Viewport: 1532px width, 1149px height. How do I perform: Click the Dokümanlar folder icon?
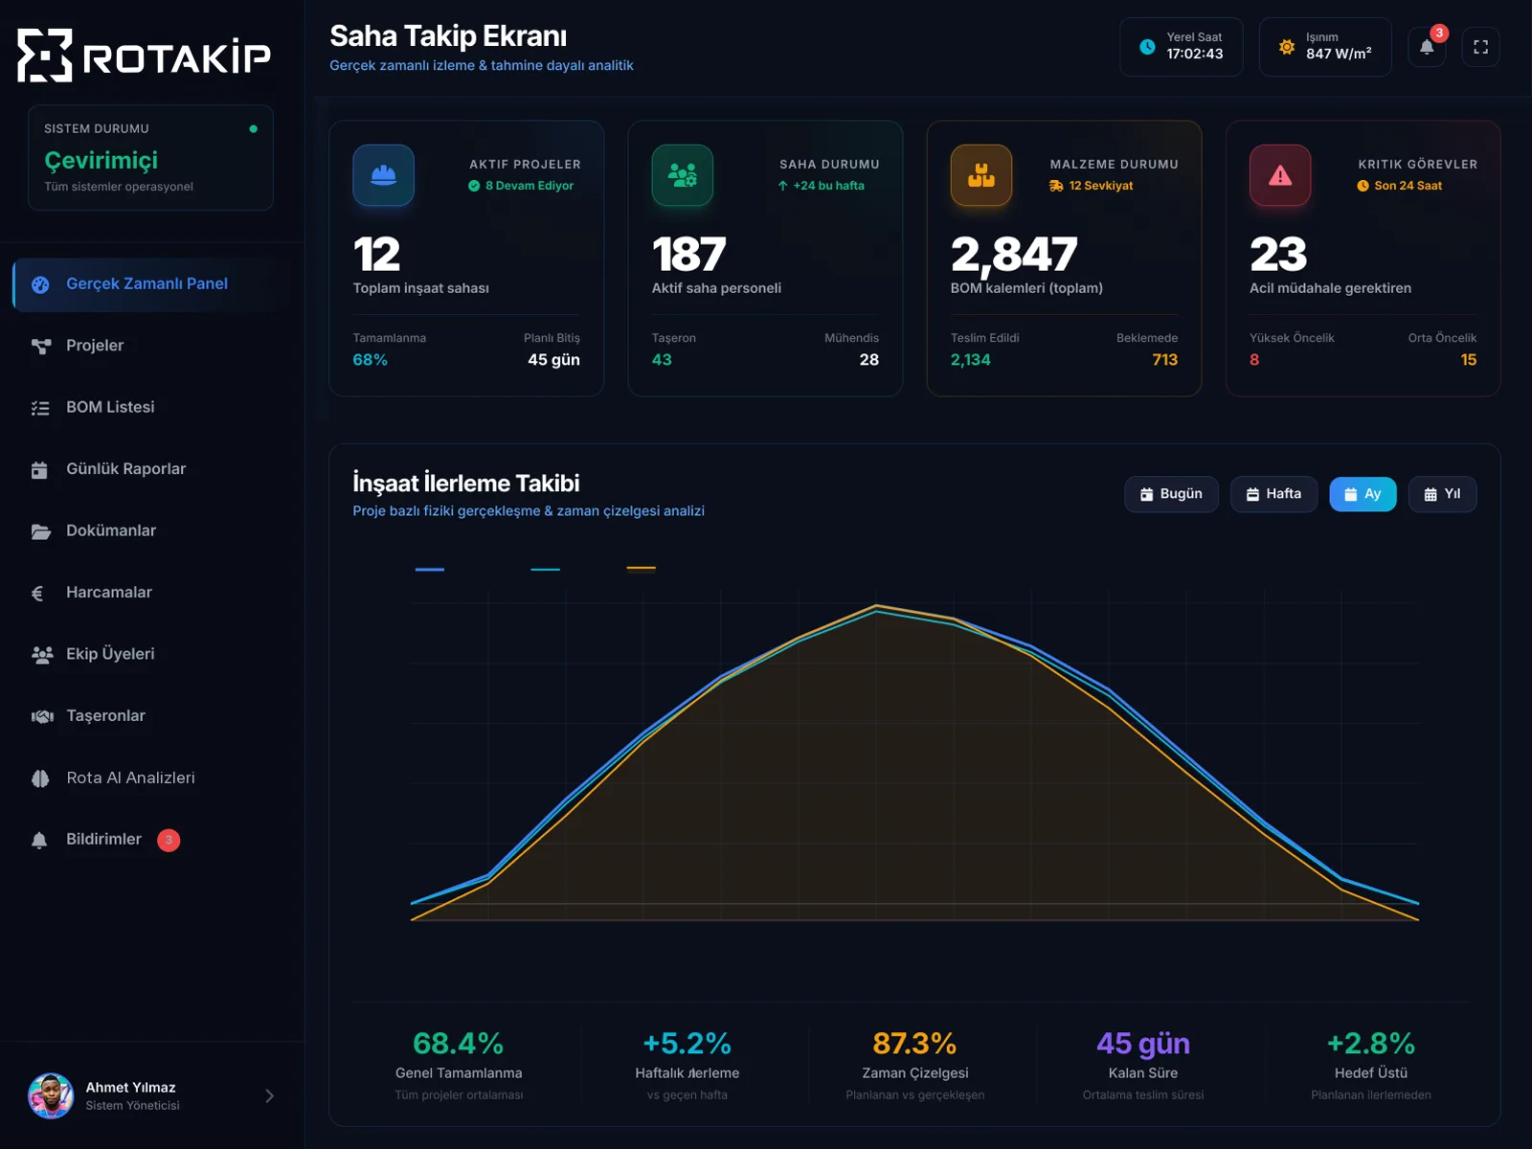pyautogui.click(x=40, y=531)
